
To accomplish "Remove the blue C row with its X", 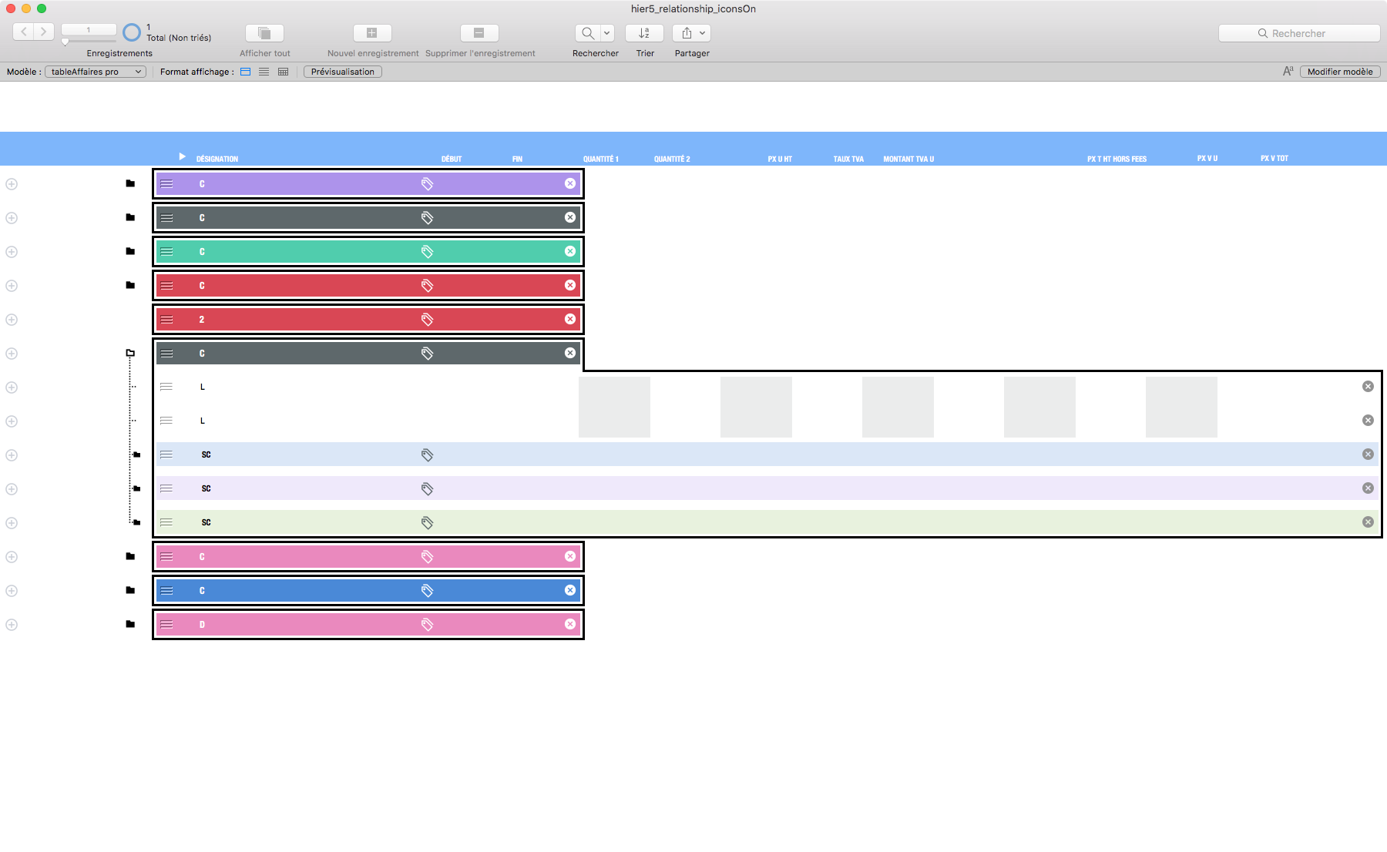I will (570, 590).
